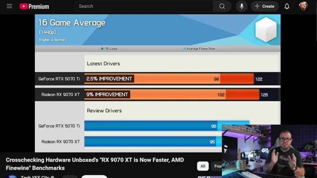
Task: Click the YouTube Premium logo
Action: pyautogui.click(x=34, y=6)
